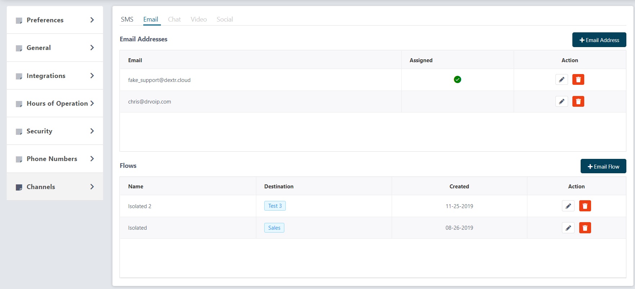Click the Hours of Operation sidebar icon
635x289 pixels.
(x=19, y=104)
